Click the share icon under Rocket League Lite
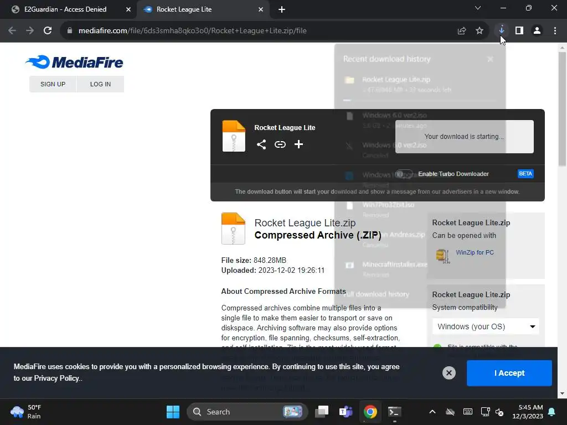Image resolution: width=567 pixels, height=425 pixels. click(261, 144)
